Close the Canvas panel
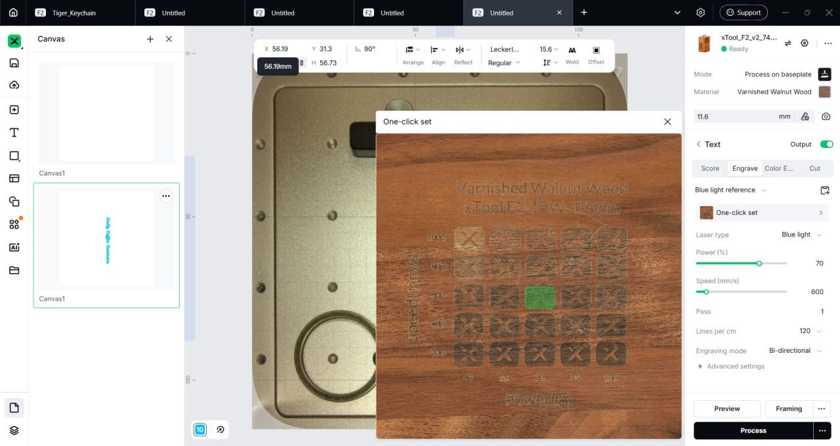Image resolution: width=840 pixels, height=446 pixels. [x=169, y=39]
